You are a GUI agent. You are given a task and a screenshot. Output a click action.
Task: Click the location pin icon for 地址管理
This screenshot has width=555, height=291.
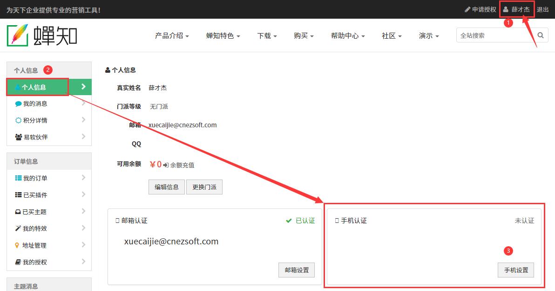click(x=17, y=245)
